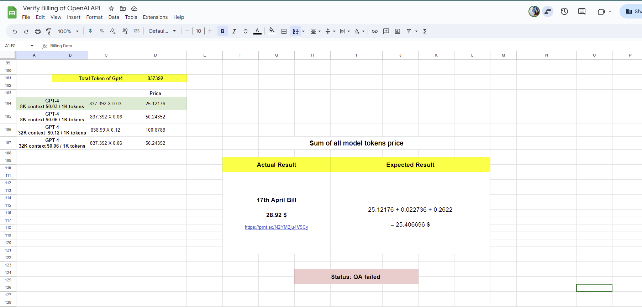Click the Format as currency button
This screenshot has height=307, width=642.
(90, 31)
